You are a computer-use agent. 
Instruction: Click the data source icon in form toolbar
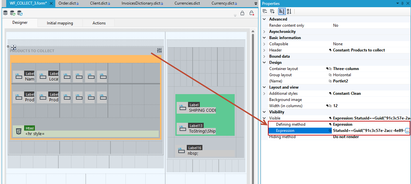5,13
